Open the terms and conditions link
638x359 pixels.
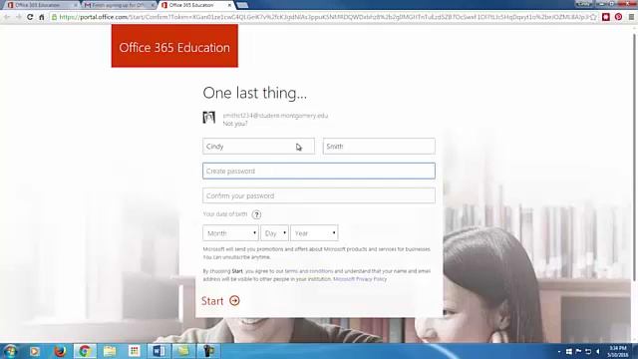(309, 271)
